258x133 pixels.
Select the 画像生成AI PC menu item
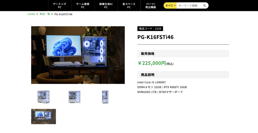106,6
